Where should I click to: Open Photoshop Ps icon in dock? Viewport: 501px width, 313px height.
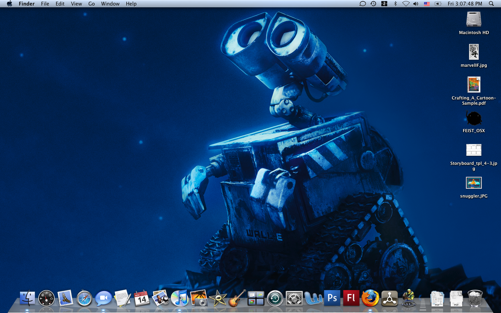click(332, 298)
